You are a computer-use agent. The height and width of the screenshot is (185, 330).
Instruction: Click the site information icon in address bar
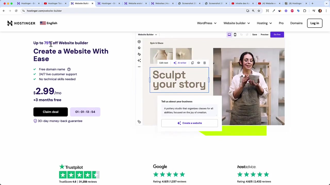[23, 11]
